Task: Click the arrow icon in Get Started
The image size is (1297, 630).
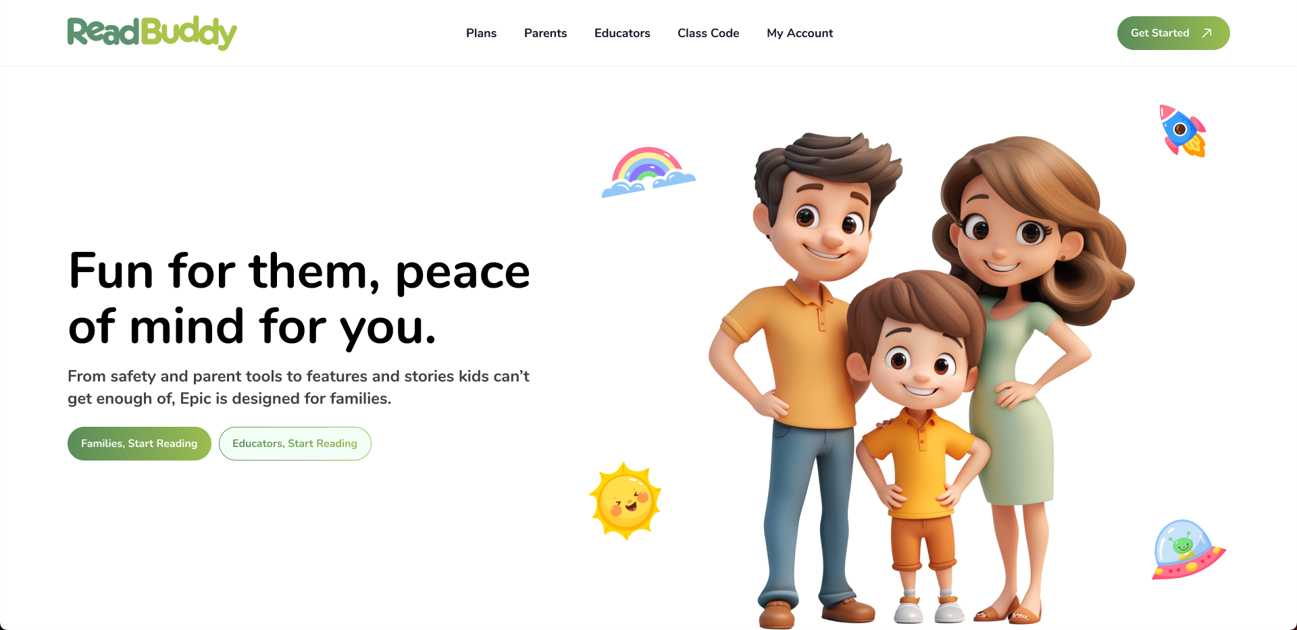Action: click(x=1207, y=33)
